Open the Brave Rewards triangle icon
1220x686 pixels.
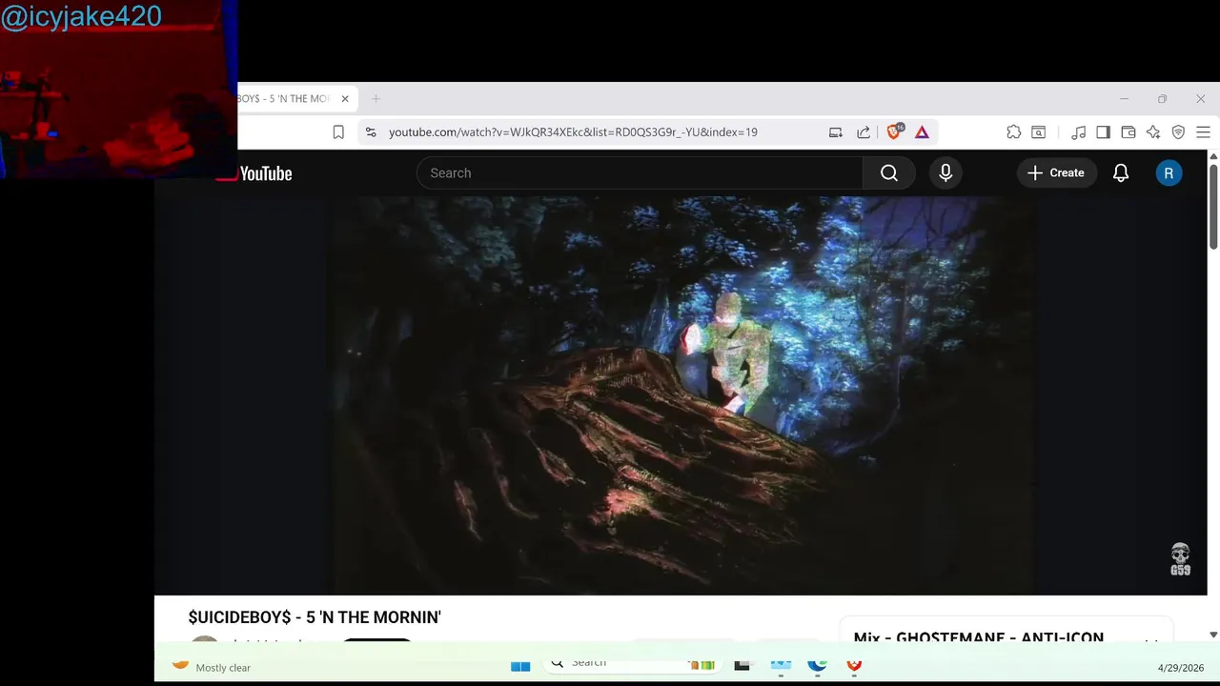922,132
